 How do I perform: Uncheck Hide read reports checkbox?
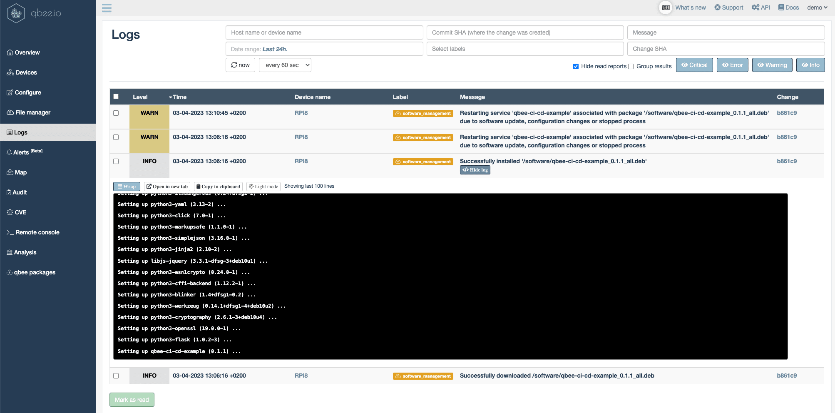pyautogui.click(x=576, y=66)
